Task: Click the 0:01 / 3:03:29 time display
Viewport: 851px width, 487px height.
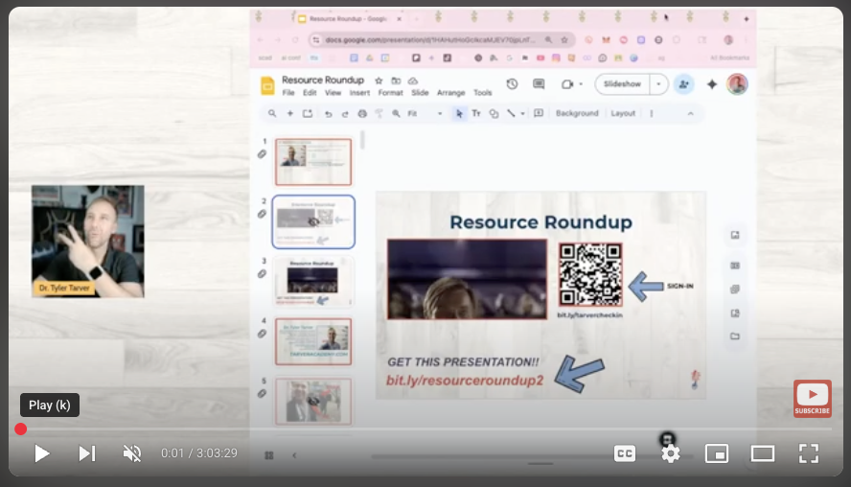Action: click(x=198, y=453)
